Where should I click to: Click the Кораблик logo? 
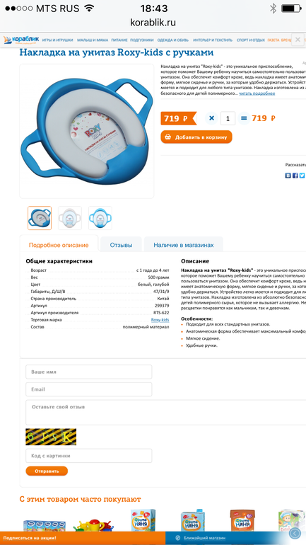point(21,40)
